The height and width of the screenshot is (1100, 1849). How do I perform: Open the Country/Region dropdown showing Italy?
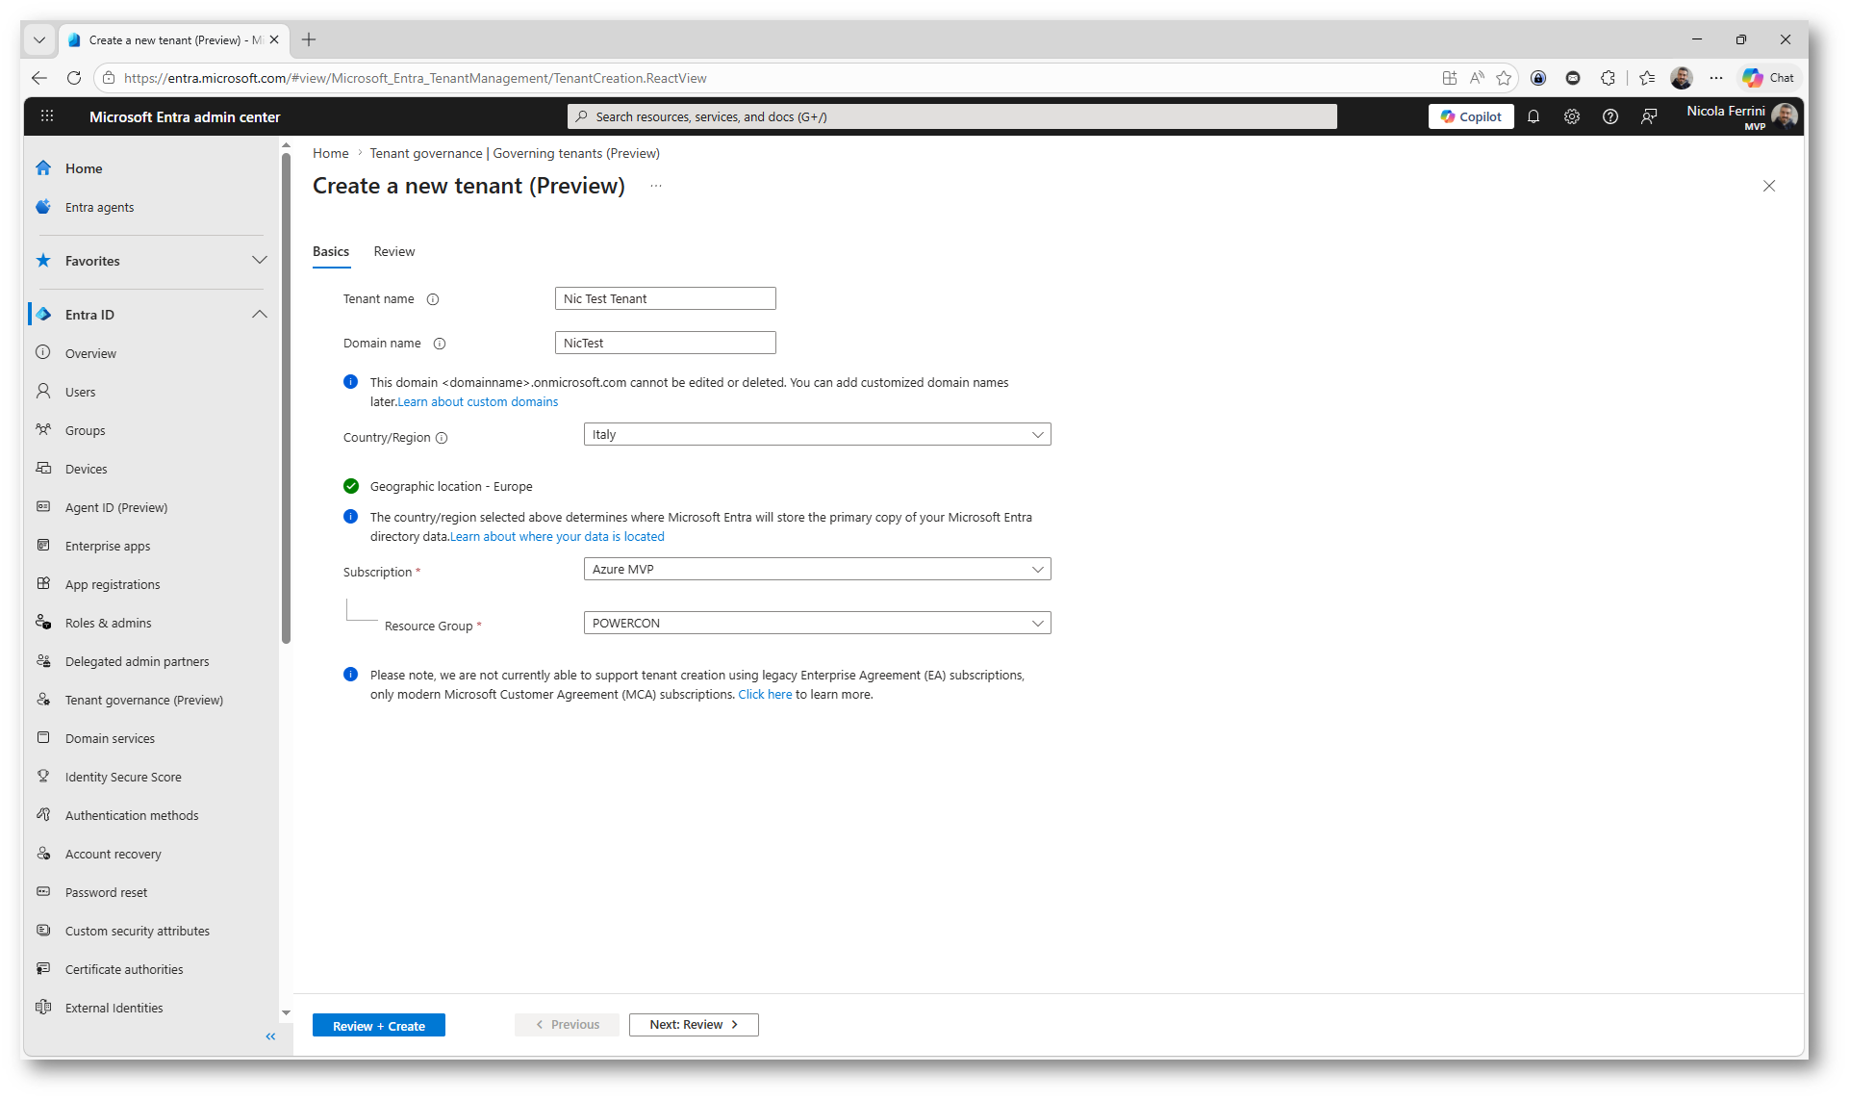point(817,435)
